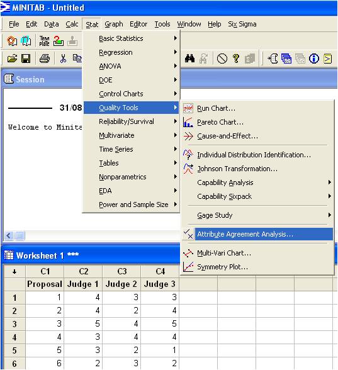Click the Cause-and-Effect fishbone icon
Image resolution: width=338 pixels, height=370 pixels.
coord(188,136)
